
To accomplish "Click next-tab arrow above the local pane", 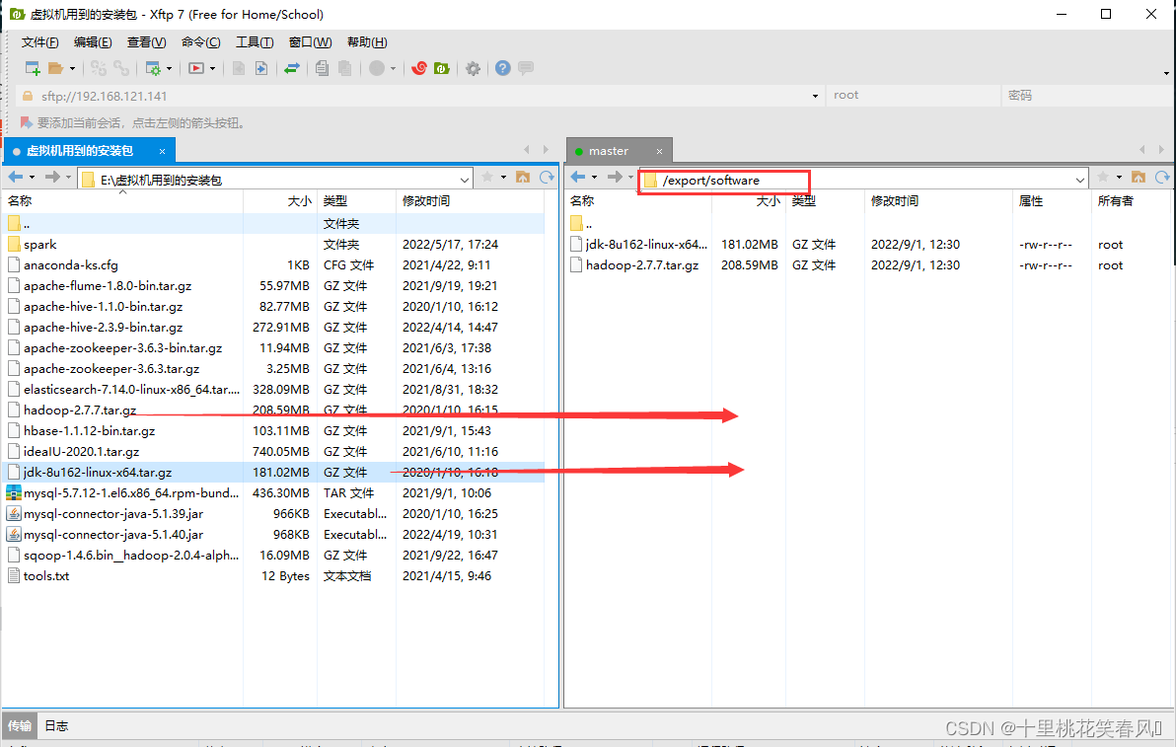I will click(546, 149).
